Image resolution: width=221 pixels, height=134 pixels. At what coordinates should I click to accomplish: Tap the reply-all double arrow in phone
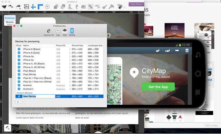(167, 50)
